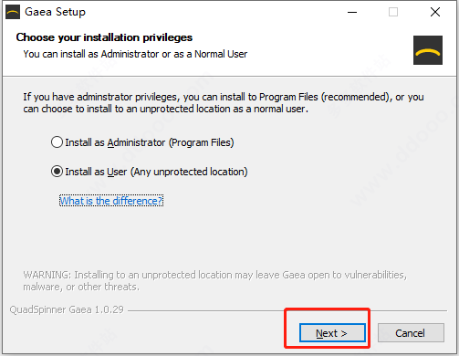This screenshot has height=356, width=459.
Task: Click the administrator privileges description paragraph
Action: coord(224,103)
